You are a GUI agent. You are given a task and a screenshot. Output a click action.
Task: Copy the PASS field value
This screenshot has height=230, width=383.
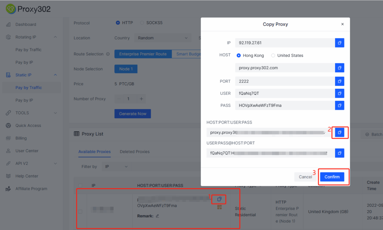[x=340, y=106]
